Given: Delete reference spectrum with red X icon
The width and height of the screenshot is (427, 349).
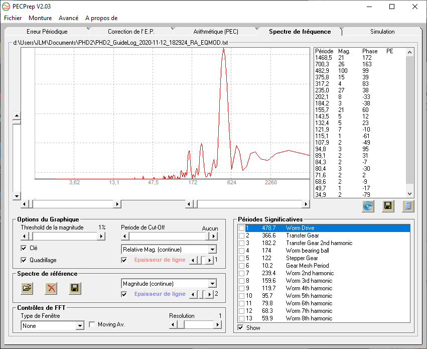Looking at the screenshot, I should (x=51, y=288).
